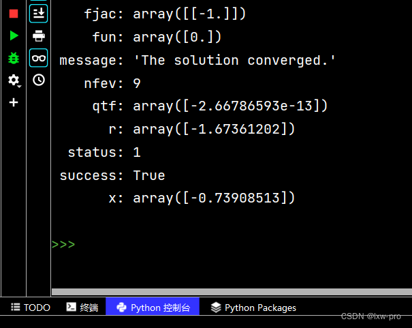The width and height of the screenshot is (412, 328).
Task: Attach debugger using green bug icon
Action: pyautogui.click(x=14, y=58)
